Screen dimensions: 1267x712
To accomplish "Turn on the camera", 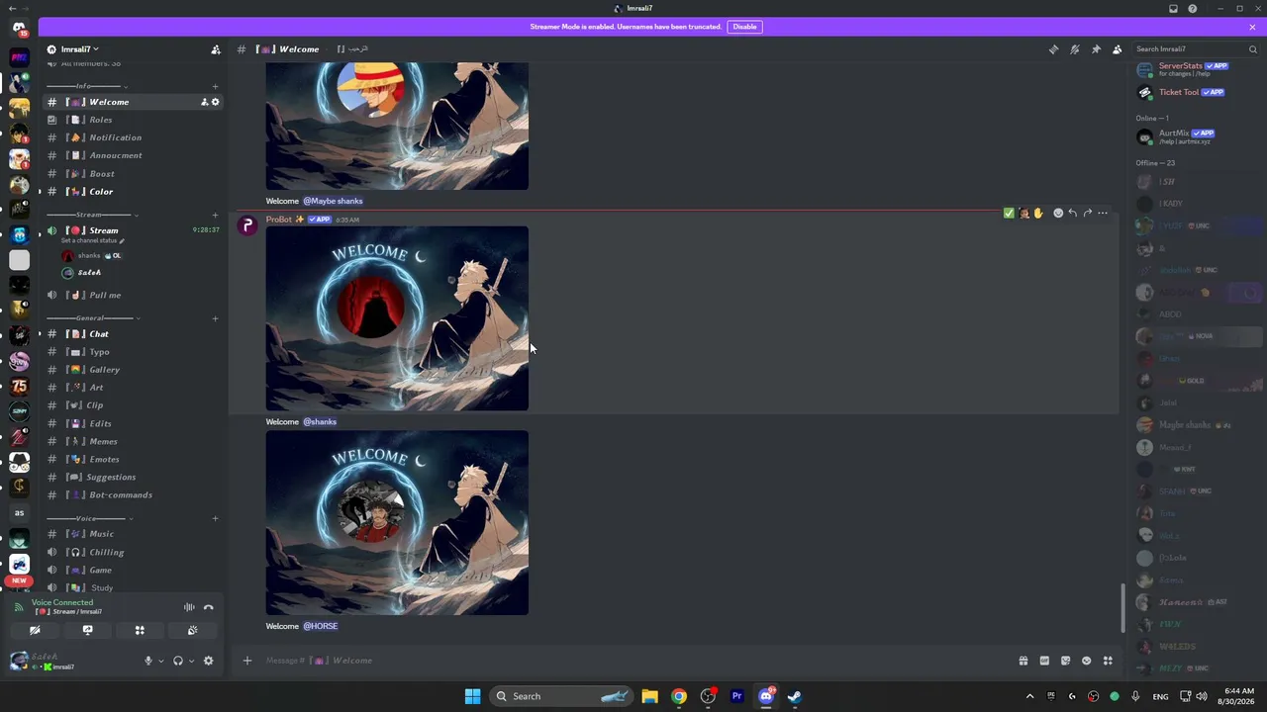I will click(x=35, y=630).
